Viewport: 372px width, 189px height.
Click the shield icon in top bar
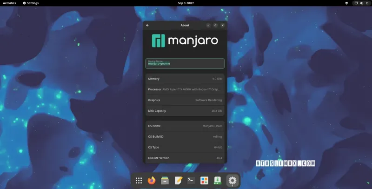[x=346, y=3]
